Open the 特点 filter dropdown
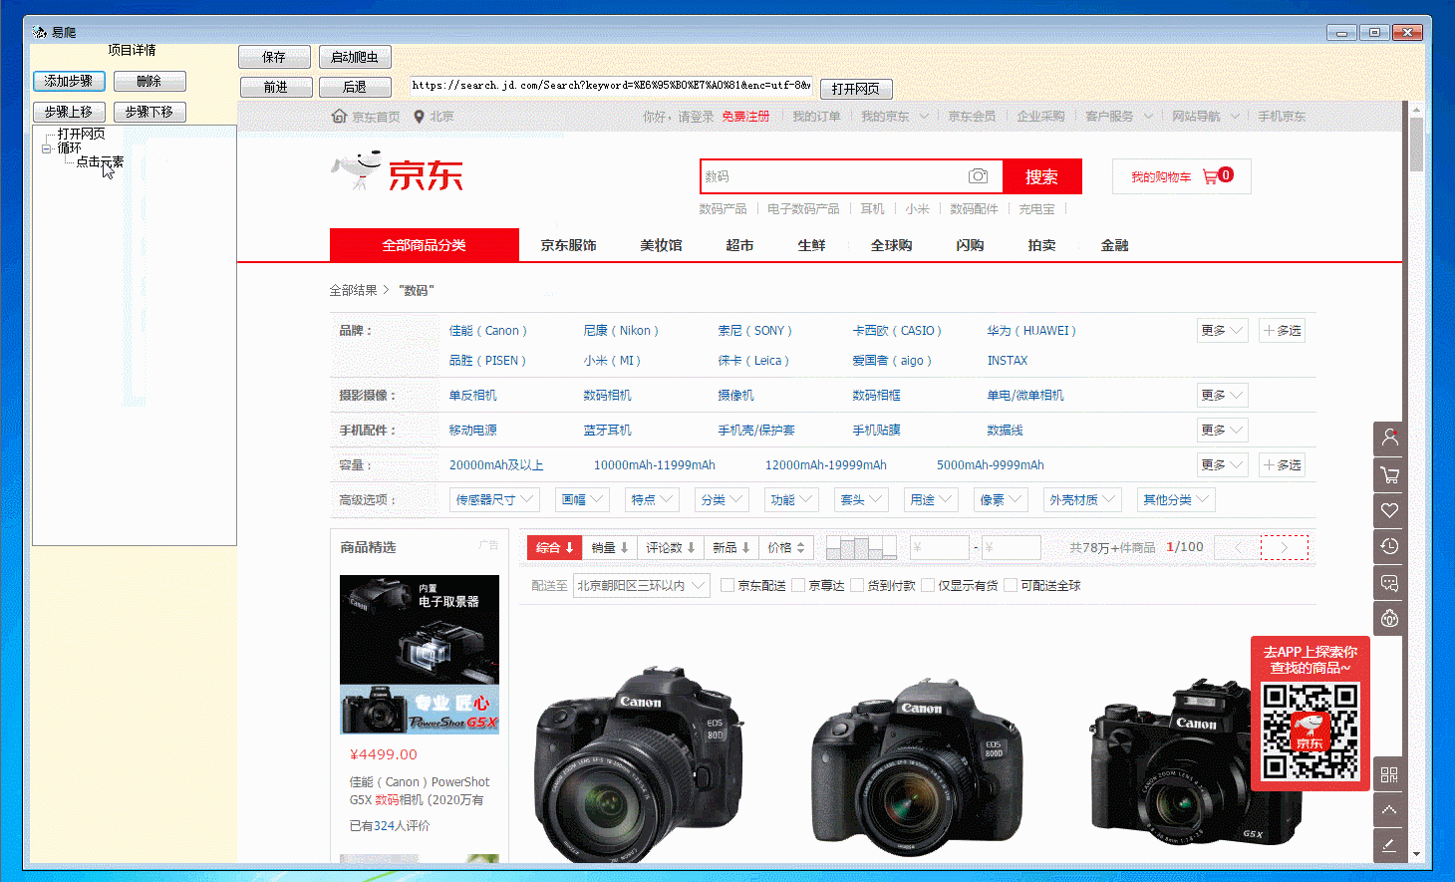The height and width of the screenshot is (882, 1455). click(x=652, y=499)
